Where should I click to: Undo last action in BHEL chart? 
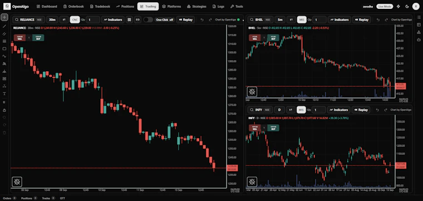click(x=378, y=19)
